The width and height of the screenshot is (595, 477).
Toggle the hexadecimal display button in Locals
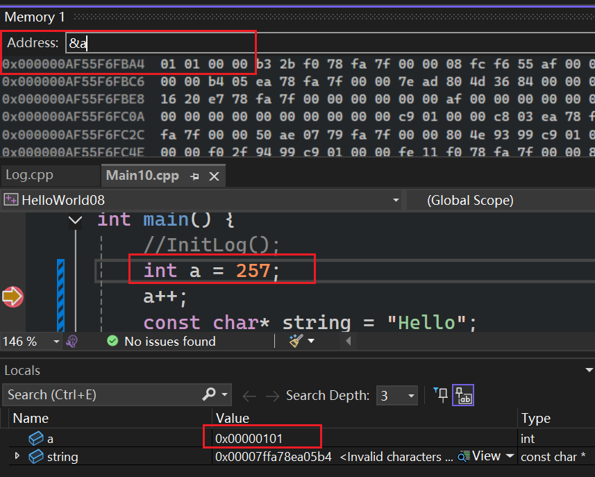tap(463, 396)
